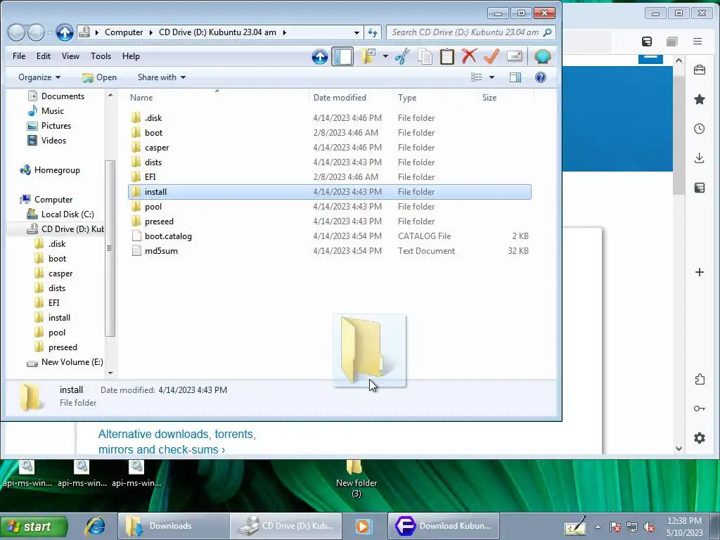The width and height of the screenshot is (720, 540).
Task: Select the md5sum text document
Action: coord(330,251)
